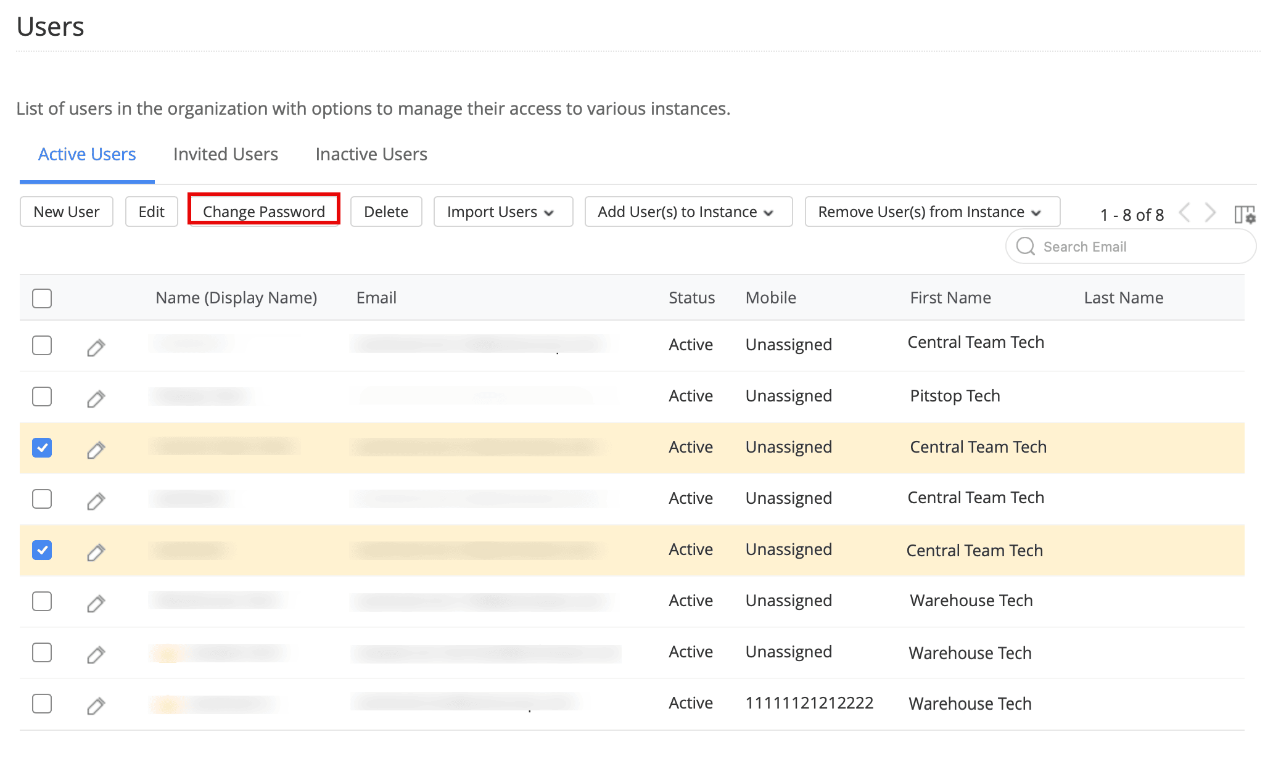
Task: Open the column settings icon beside pagination
Action: [1245, 214]
